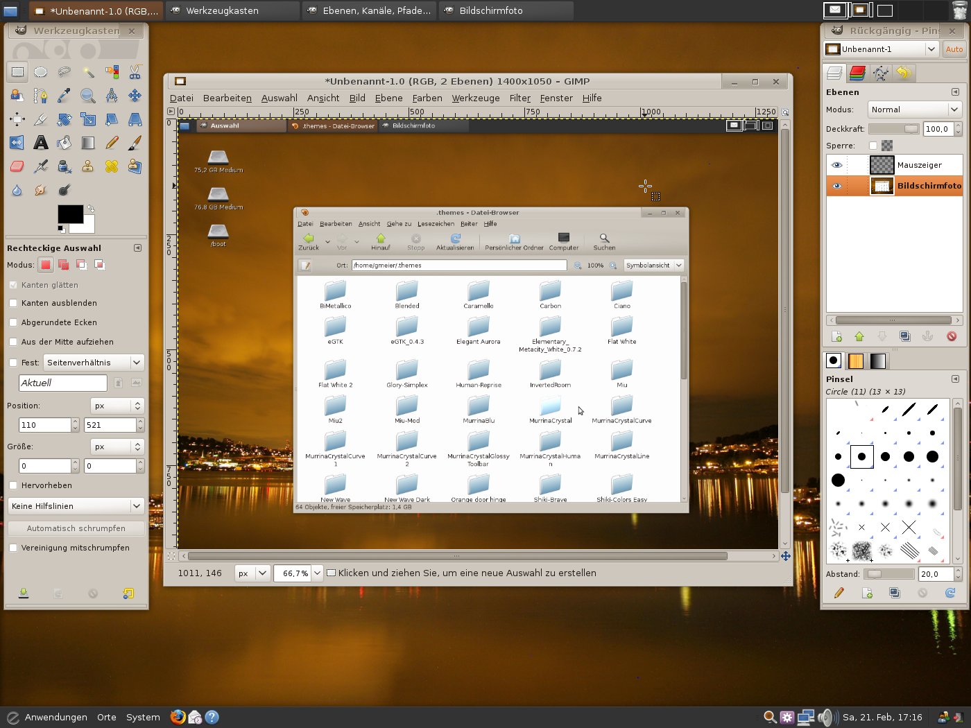This screenshot has height=728, width=971.
Task: Open the Position unit px dropdown
Action: tap(117, 406)
